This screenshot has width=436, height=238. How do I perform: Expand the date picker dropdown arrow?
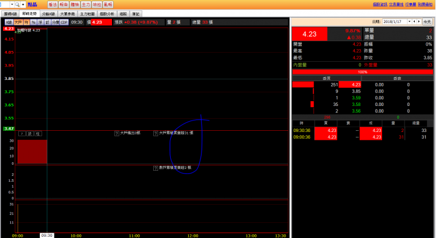point(409,22)
